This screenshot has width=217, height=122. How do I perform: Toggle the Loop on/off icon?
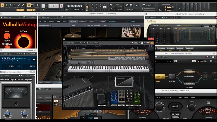tap(111, 5)
